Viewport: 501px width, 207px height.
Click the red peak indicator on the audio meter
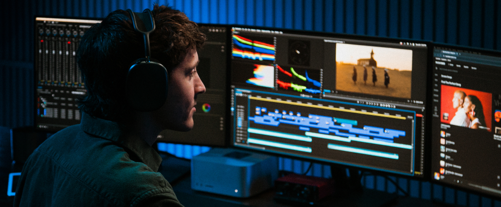click(x=418, y=115)
